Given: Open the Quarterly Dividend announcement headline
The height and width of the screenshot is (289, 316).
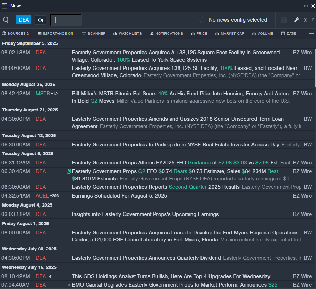Looking at the screenshot, I should (146, 258).
